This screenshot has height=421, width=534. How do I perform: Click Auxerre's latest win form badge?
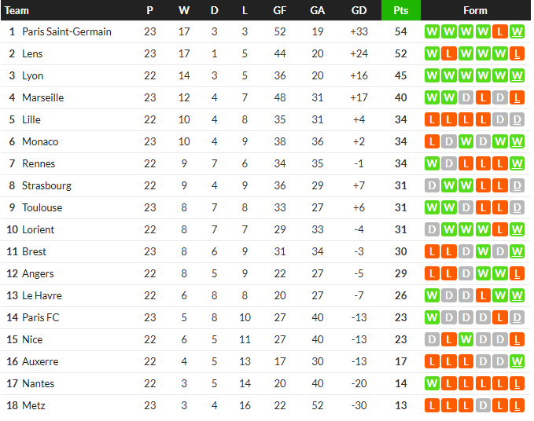coord(517,362)
